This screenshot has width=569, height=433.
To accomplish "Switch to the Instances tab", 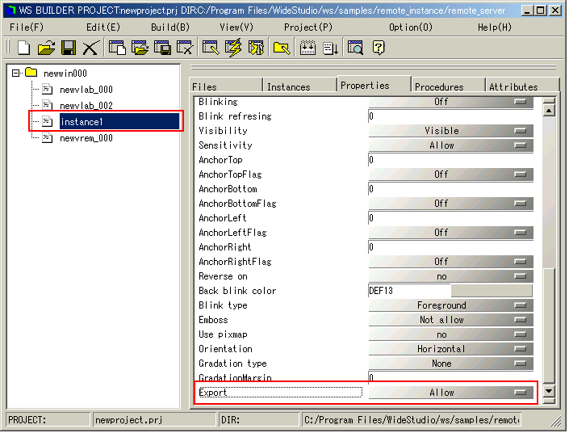I will pyautogui.click(x=299, y=86).
